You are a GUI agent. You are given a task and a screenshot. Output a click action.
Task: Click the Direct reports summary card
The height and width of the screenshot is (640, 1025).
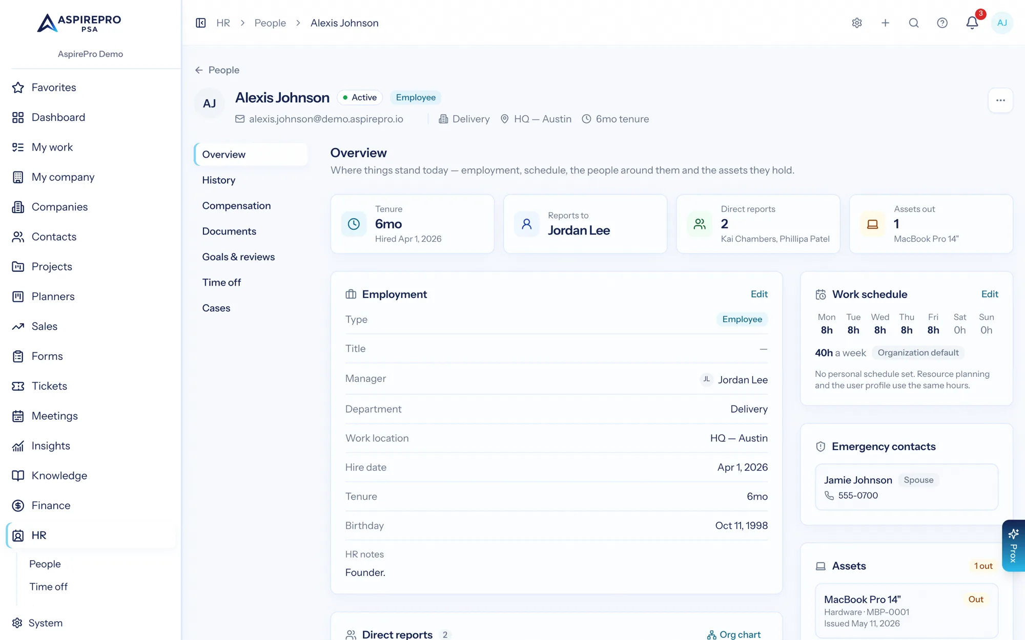758,224
